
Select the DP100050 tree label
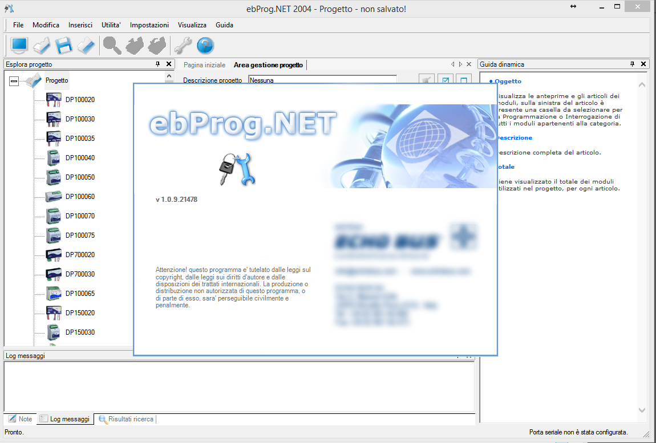click(80, 177)
